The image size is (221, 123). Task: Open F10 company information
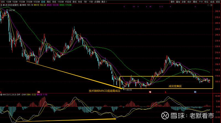click(201, 2)
